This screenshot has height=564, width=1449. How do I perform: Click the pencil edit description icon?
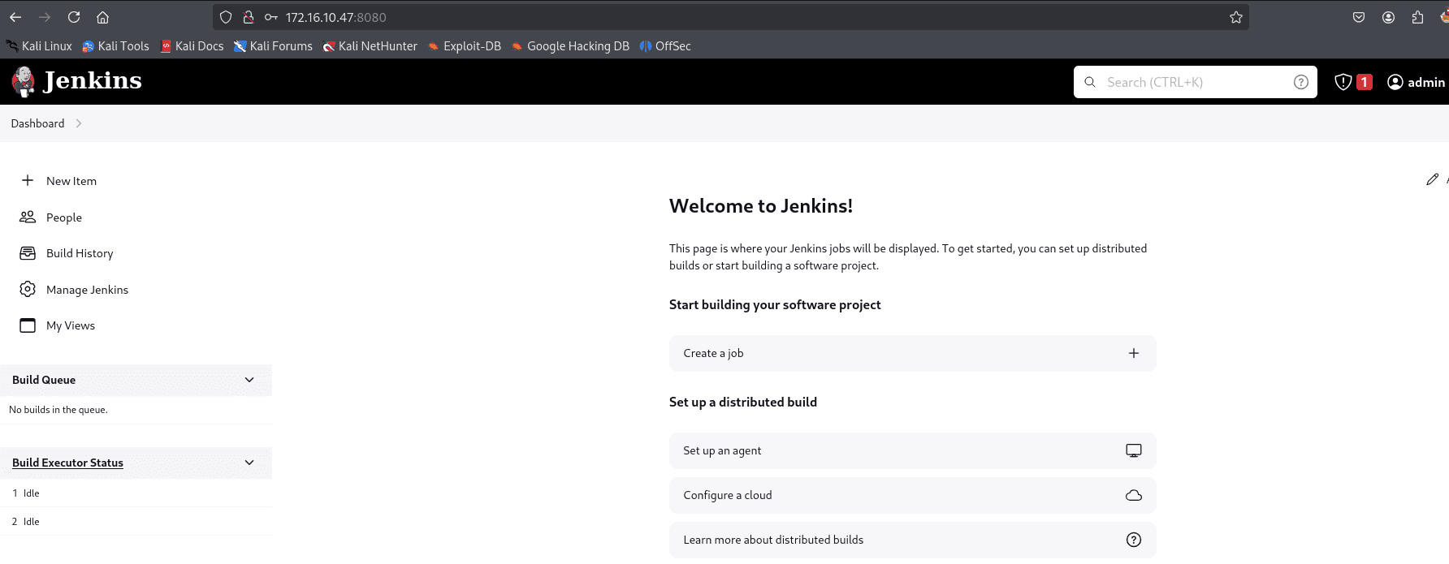[x=1432, y=179]
